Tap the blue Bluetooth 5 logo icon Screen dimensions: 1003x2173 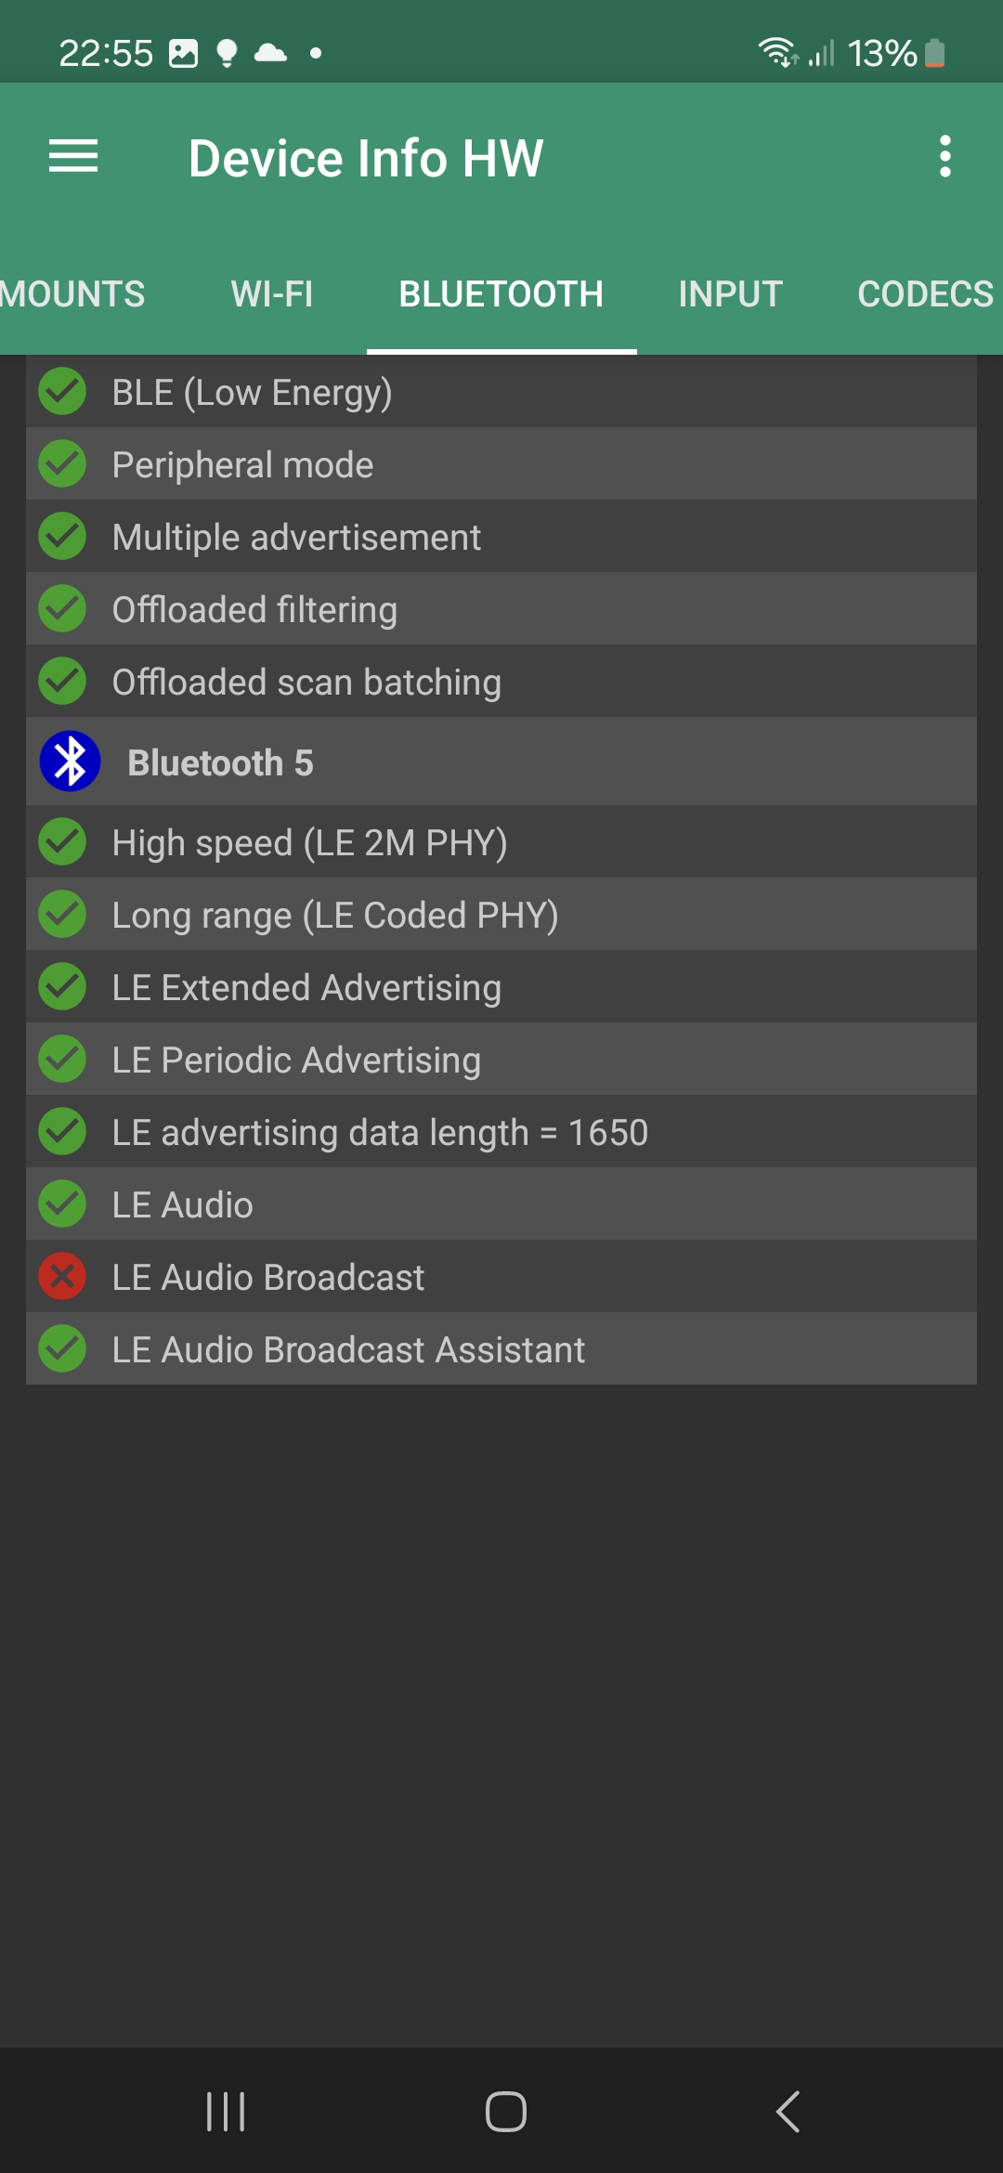70,761
